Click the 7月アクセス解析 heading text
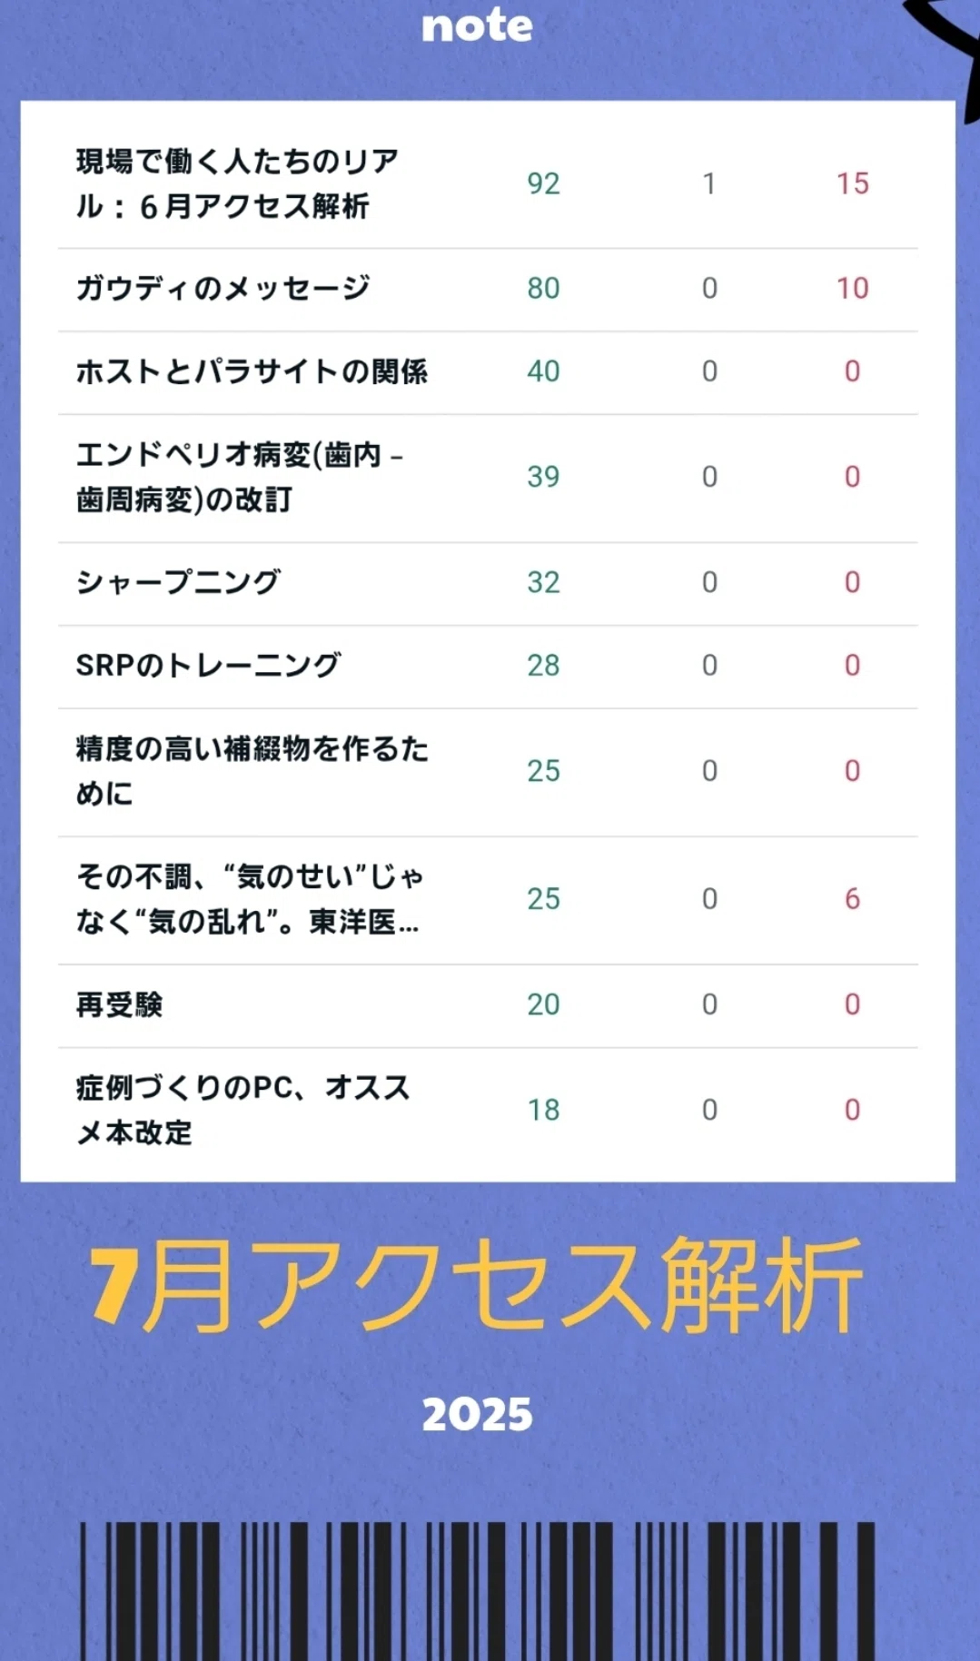Image resolution: width=980 pixels, height=1661 pixels. (x=476, y=1284)
